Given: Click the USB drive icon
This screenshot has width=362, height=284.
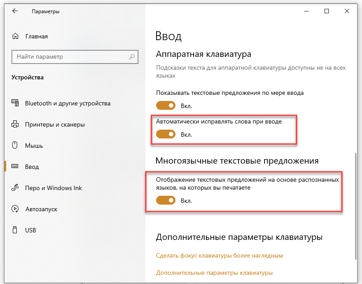Looking at the screenshot, I should [15, 230].
